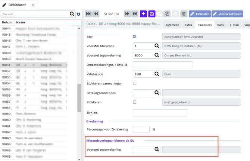
Task: Jump to the first record
Action: pyautogui.click(x=88, y=14)
